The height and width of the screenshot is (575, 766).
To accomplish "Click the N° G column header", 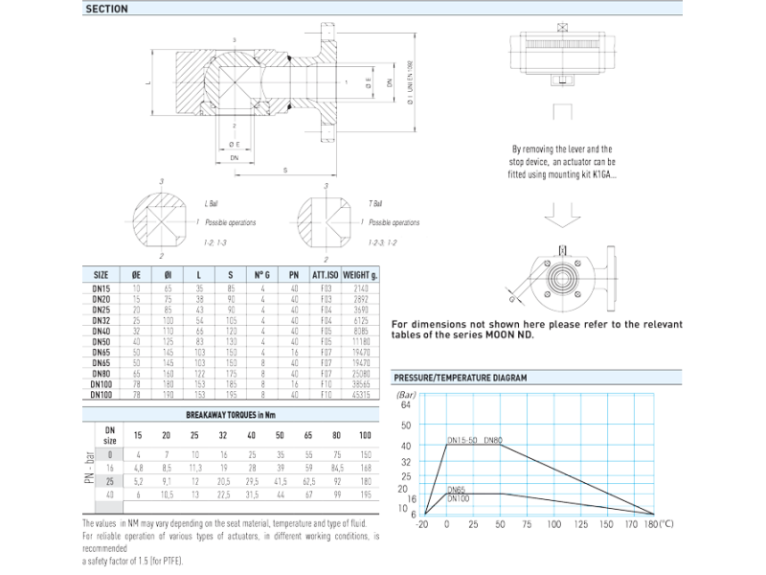I will coord(259,274).
